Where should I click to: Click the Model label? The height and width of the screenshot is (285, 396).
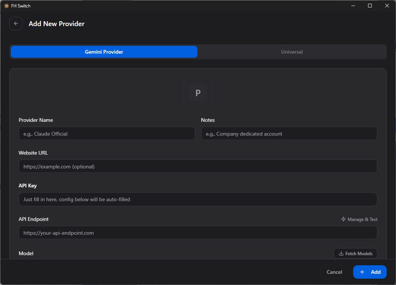tap(26, 253)
